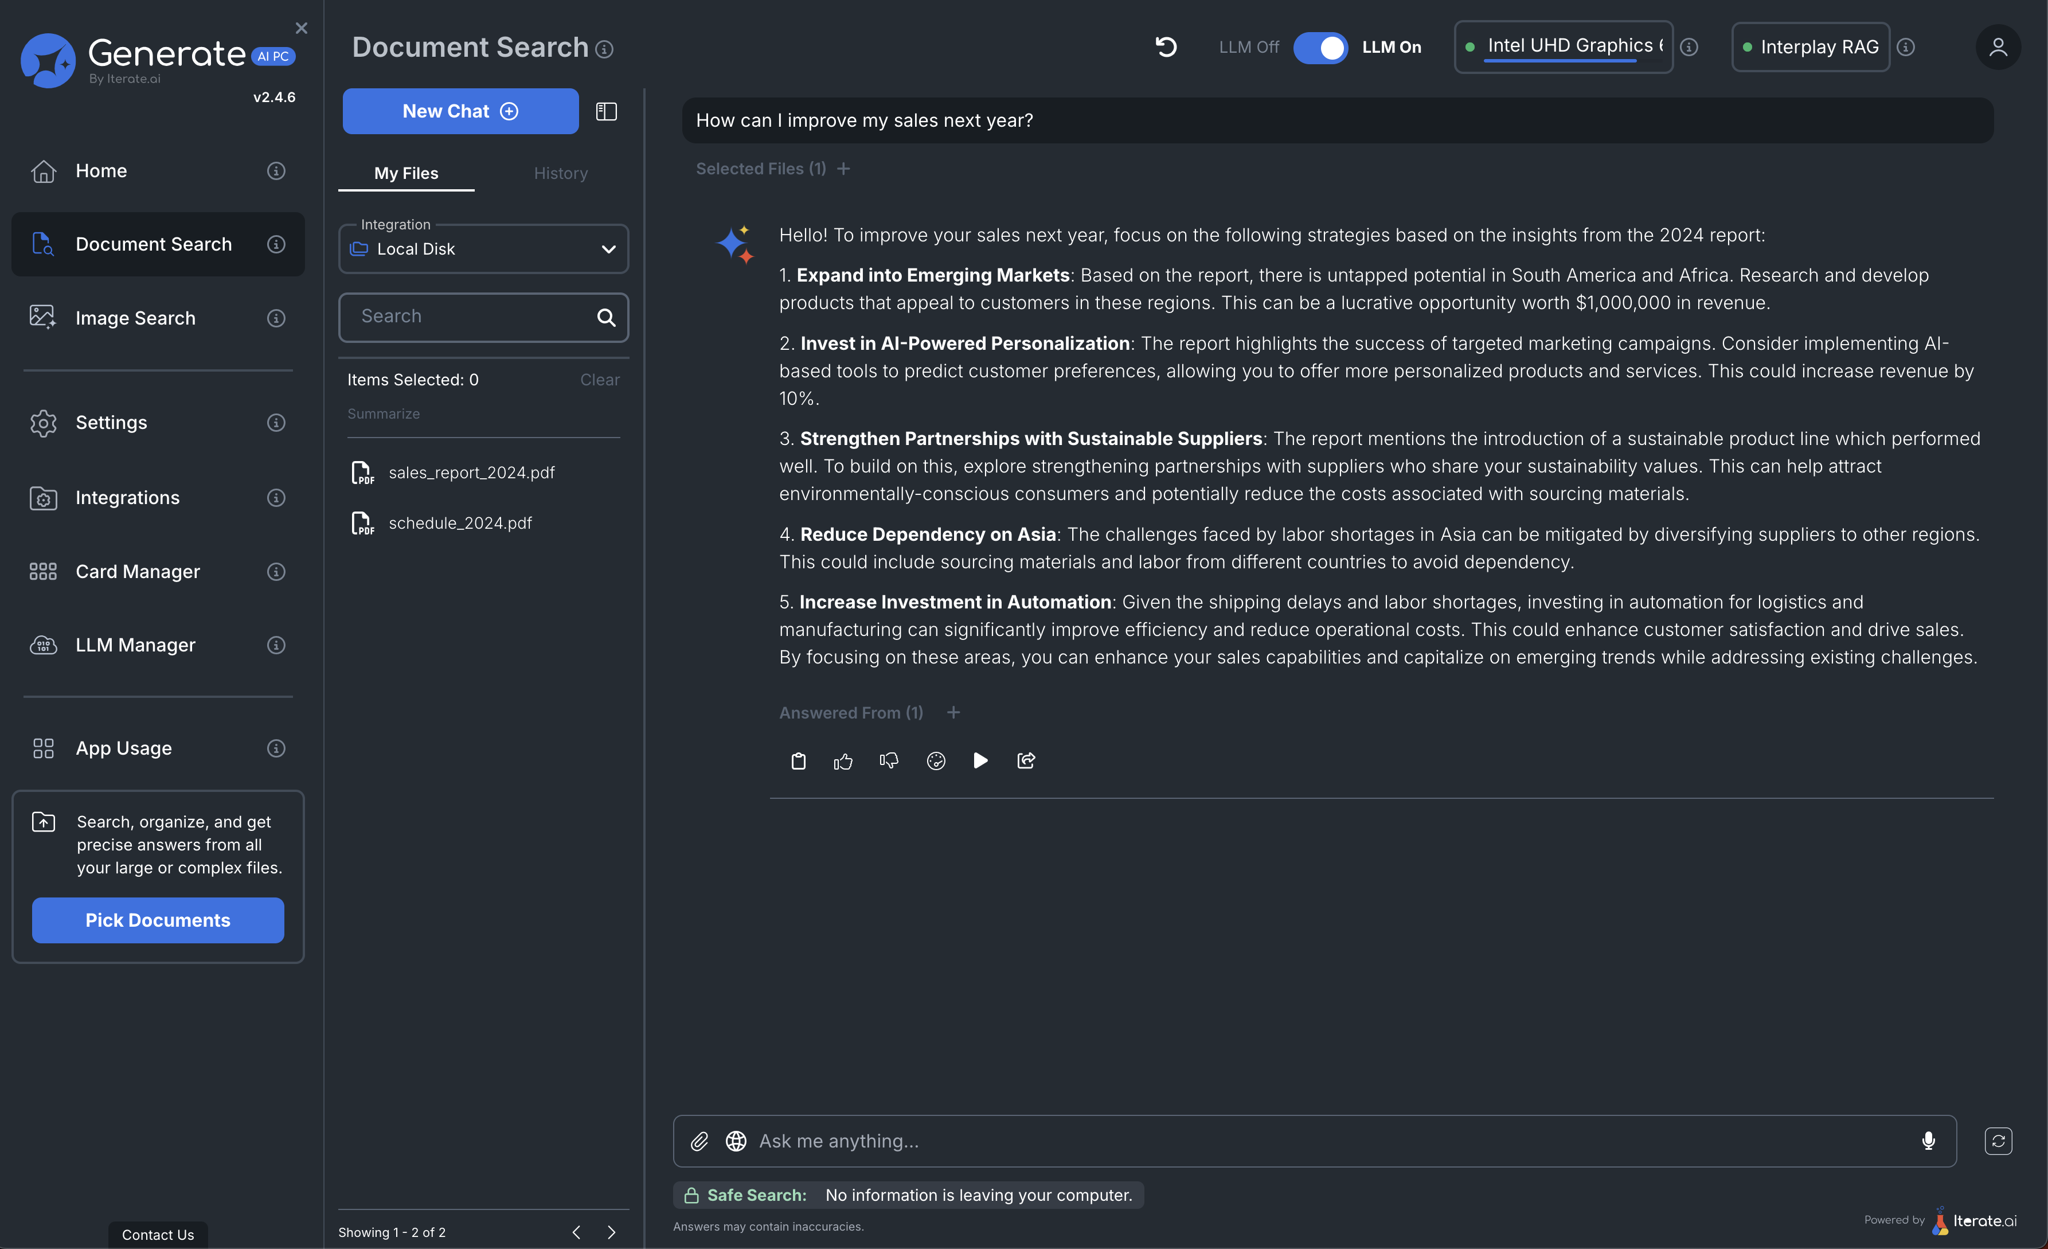Toggle the LLM On/Off switch
This screenshot has width=2048, height=1249.
(1321, 48)
